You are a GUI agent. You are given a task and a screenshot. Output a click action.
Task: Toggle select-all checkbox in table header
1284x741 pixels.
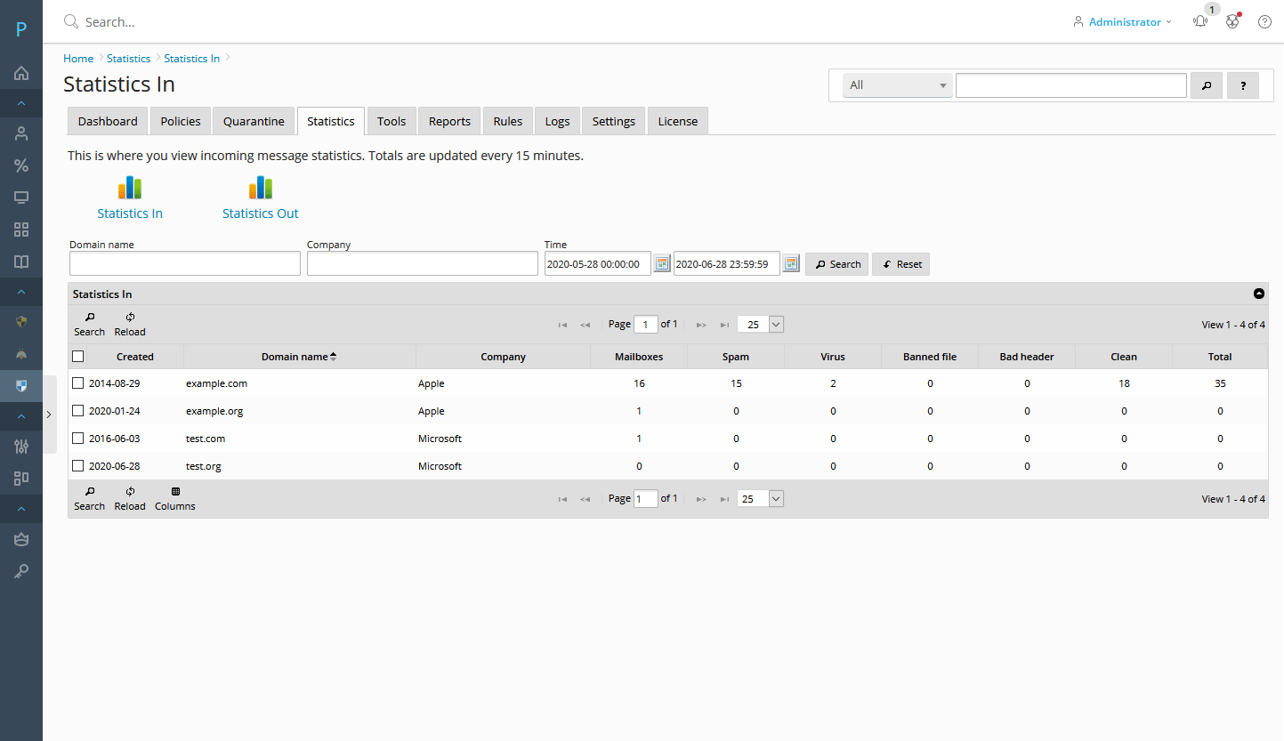pos(78,356)
